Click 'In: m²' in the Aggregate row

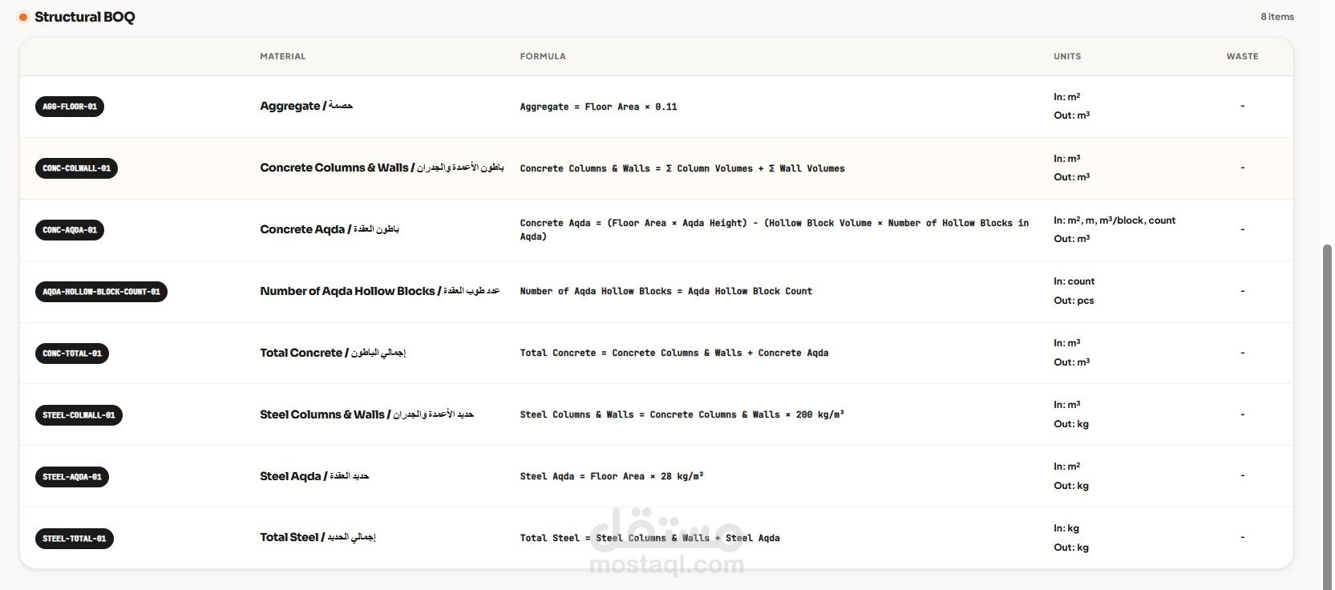coord(1067,97)
